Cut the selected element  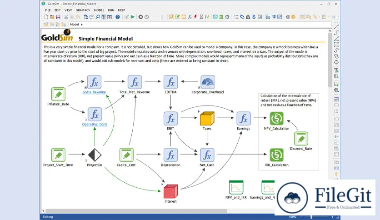[66, 17]
